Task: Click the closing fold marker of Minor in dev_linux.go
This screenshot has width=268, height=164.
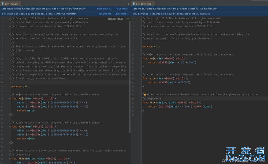Action: (10, 143)
